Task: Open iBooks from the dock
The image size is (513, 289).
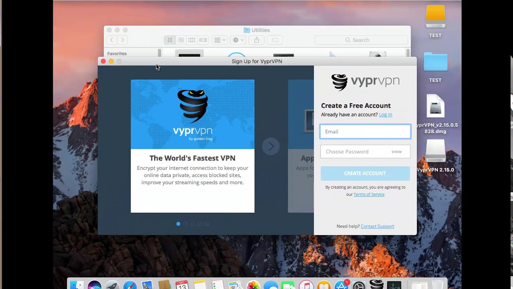Action: [324, 285]
